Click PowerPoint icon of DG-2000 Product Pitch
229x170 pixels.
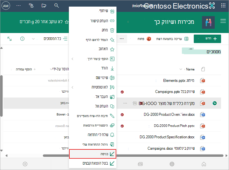203,126
